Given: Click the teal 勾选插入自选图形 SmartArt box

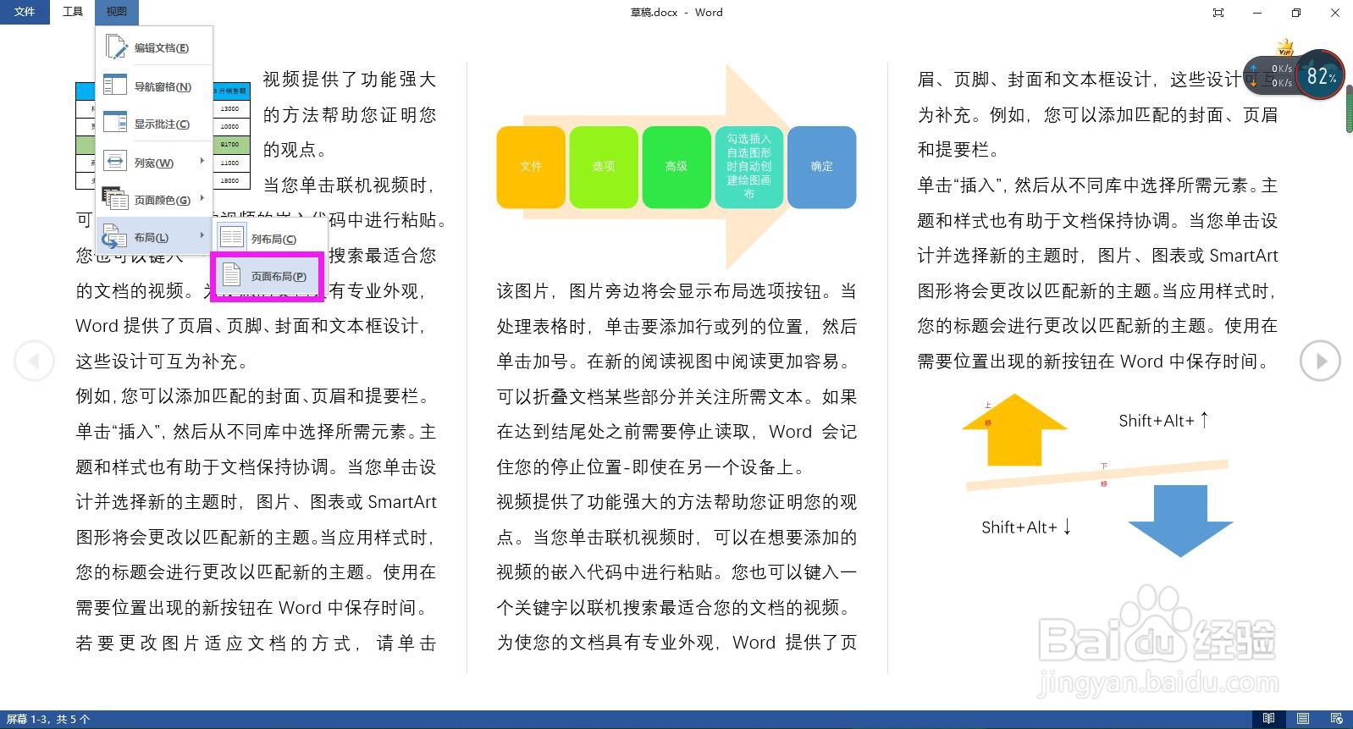Looking at the screenshot, I should [749, 167].
